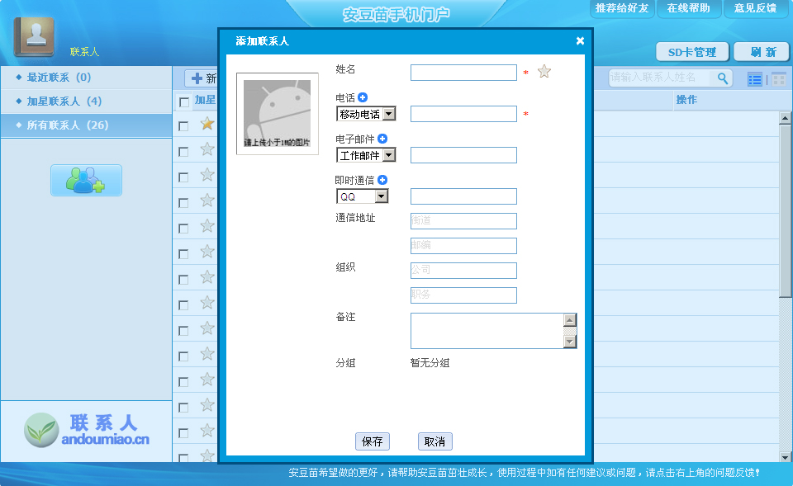The width and height of the screenshot is (793, 486).
Task: Click the star icon beside the name field
Action: 544,71
